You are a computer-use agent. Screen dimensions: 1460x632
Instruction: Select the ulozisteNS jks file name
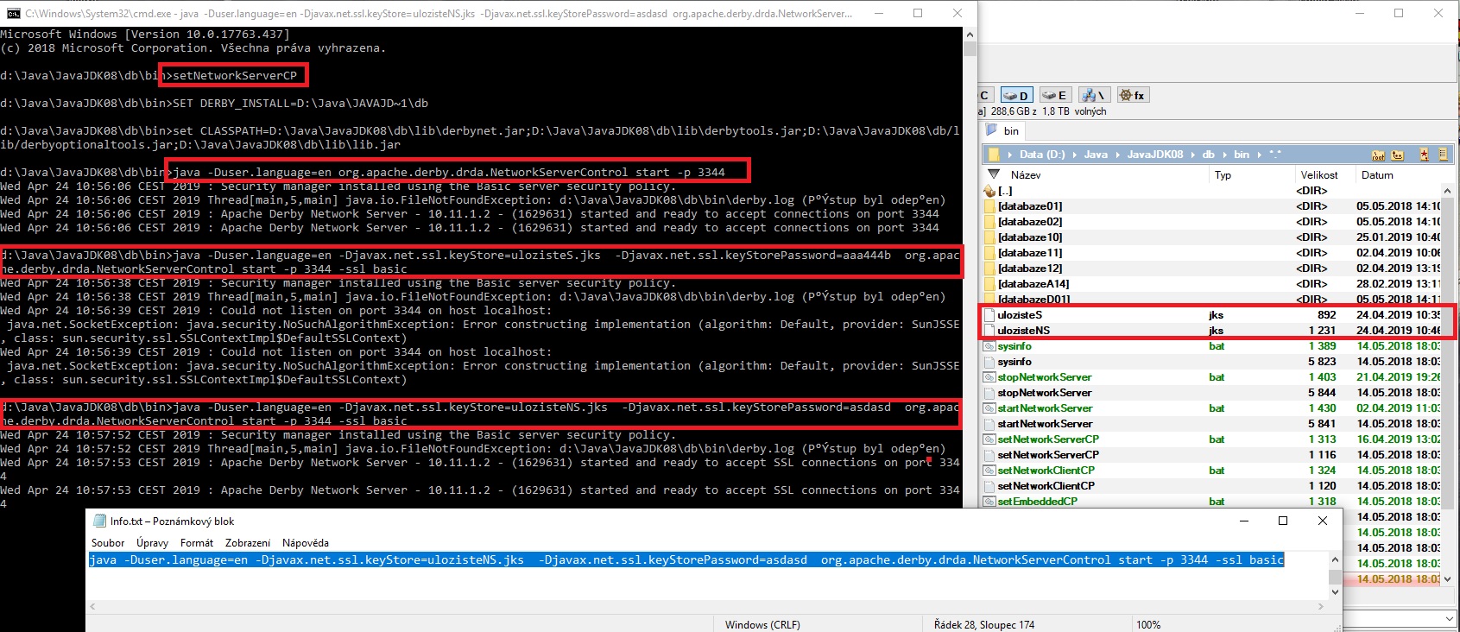coord(1023,331)
